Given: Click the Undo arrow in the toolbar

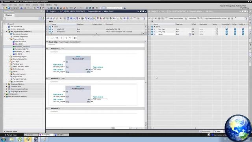Looking at the screenshot, I should (x=38, y=8).
